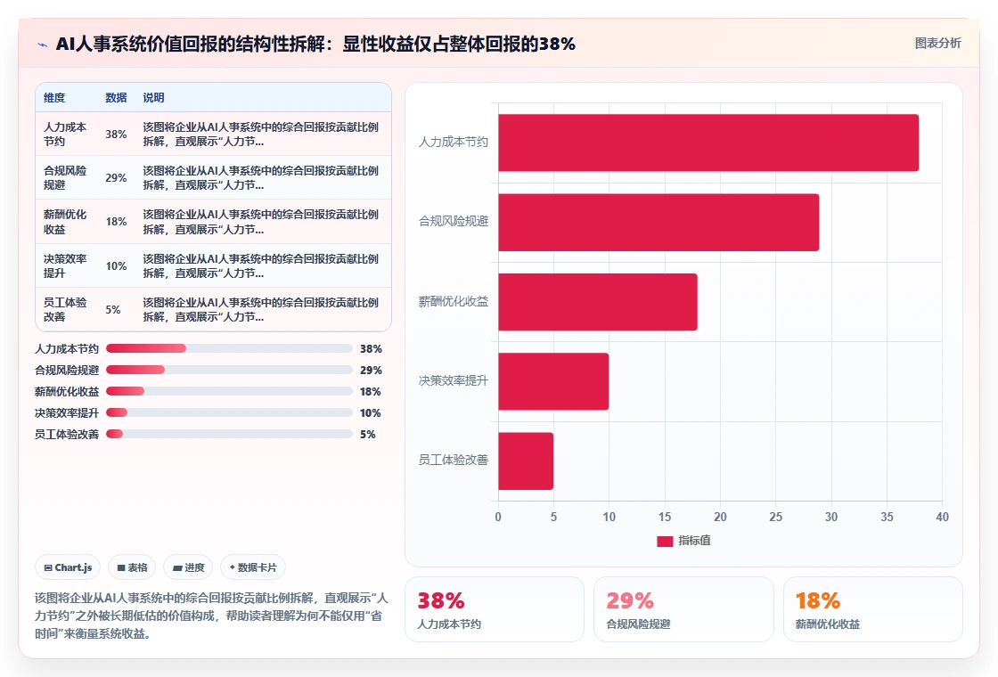This screenshot has height=677, width=998.
Task: Click the card title mentioning 显性收益
Action: (x=315, y=44)
